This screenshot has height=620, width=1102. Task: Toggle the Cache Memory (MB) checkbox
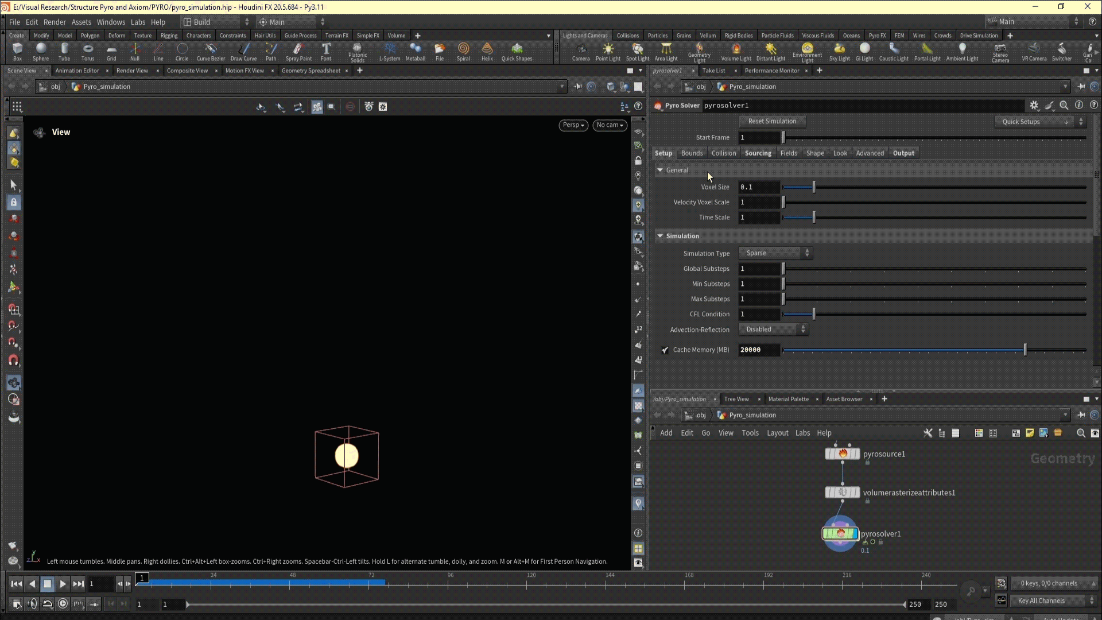pyautogui.click(x=665, y=350)
